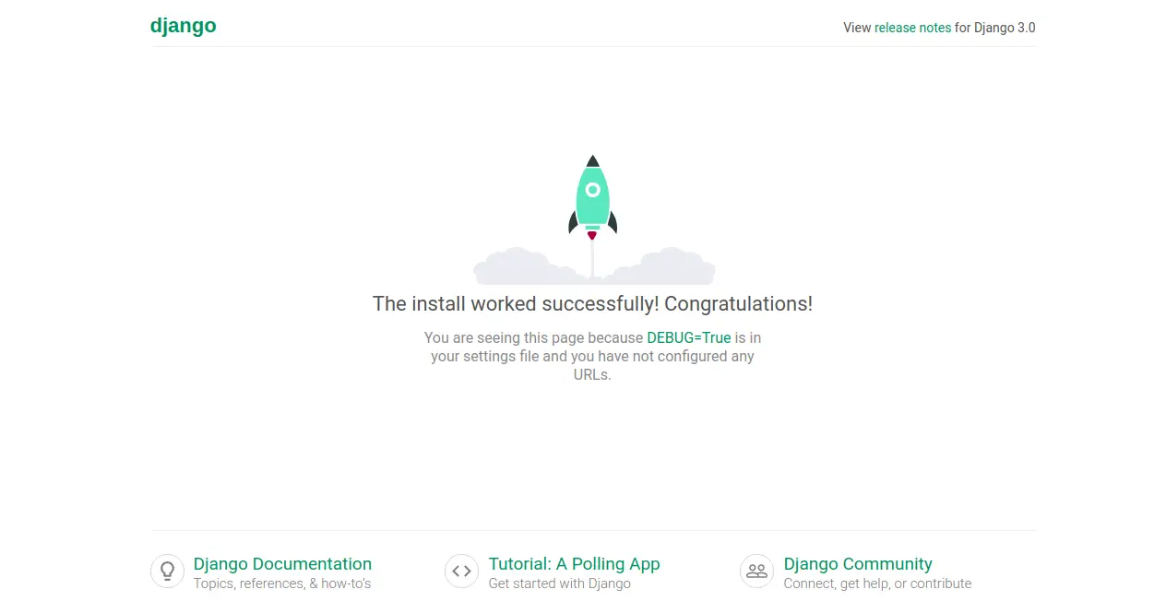Open the release notes link
This screenshot has height=613, width=1166.
(912, 28)
